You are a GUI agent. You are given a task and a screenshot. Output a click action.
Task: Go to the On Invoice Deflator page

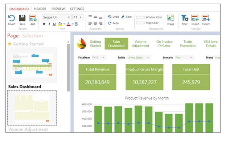[x=164, y=44]
